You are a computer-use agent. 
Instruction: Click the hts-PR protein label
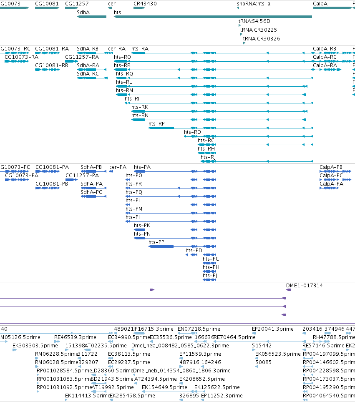click(133, 184)
